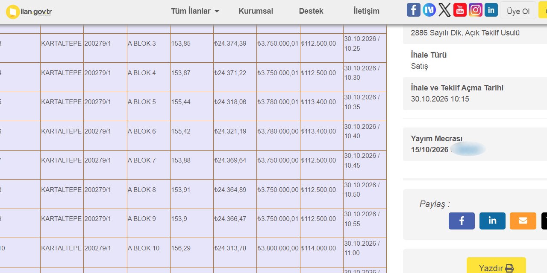This screenshot has width=547, height=273.
Task: Click the blurred Yayım Mecrası source link
Action: (468, 149)
